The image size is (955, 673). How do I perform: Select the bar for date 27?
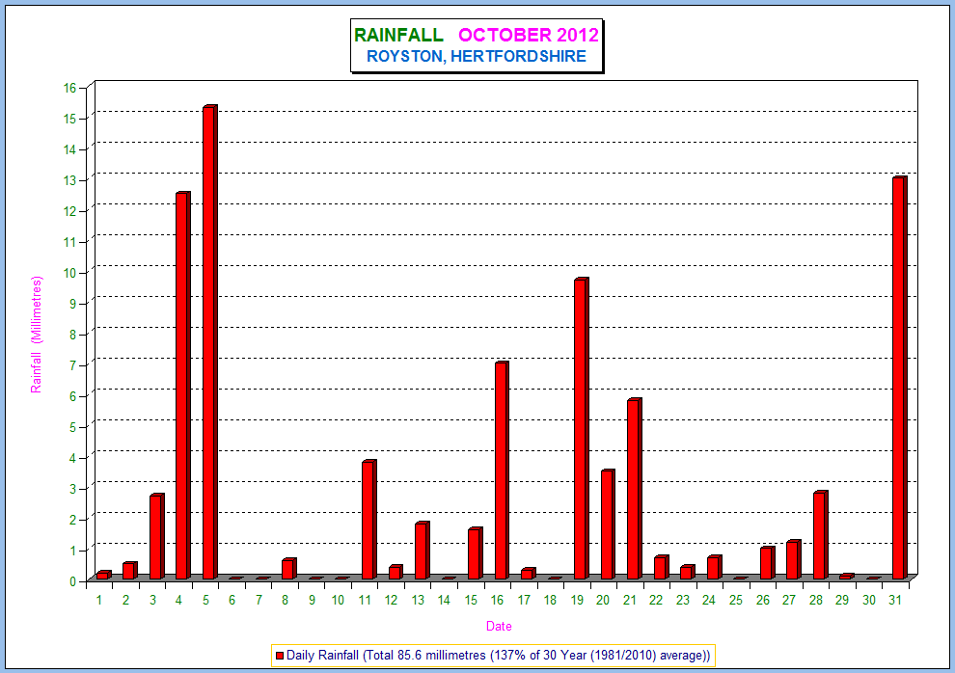(793, 559)
